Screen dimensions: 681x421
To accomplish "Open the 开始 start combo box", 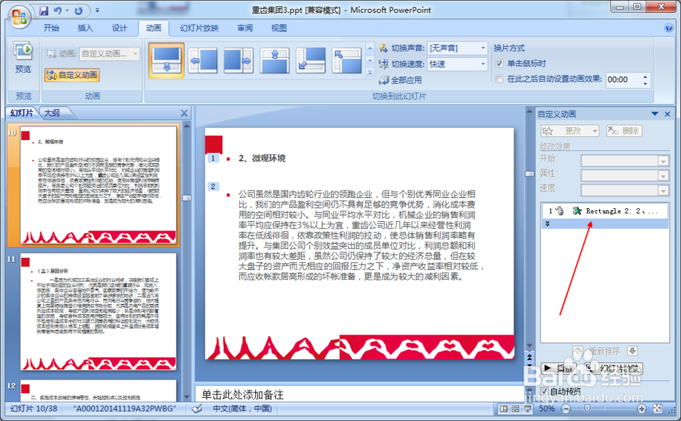I will click(625, 161).
